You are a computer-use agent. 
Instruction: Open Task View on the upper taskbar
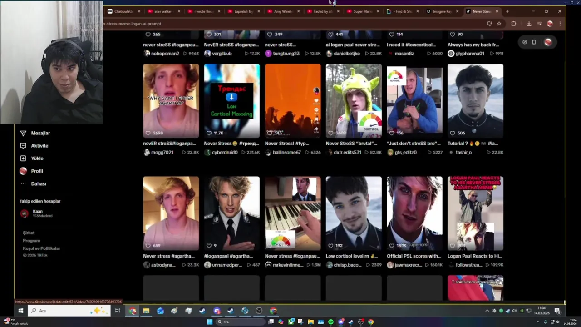pos(117,311)
